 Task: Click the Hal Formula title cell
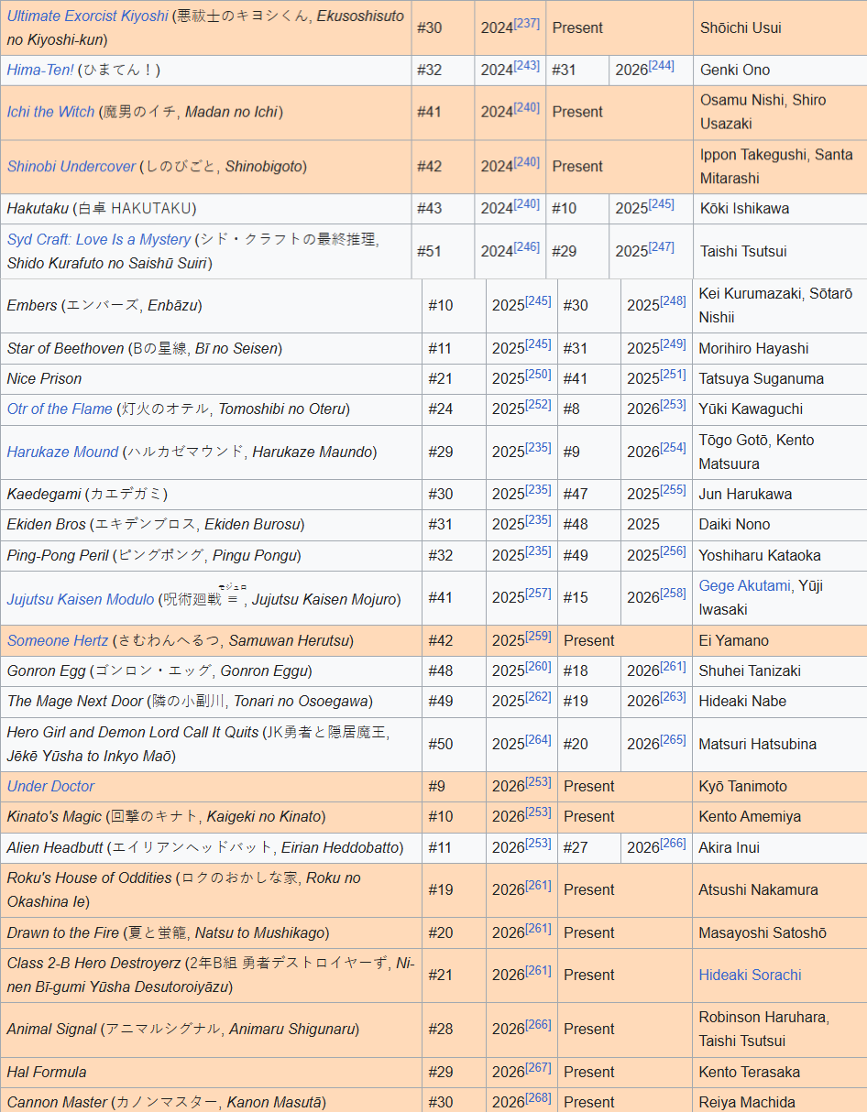point(211,1073)
